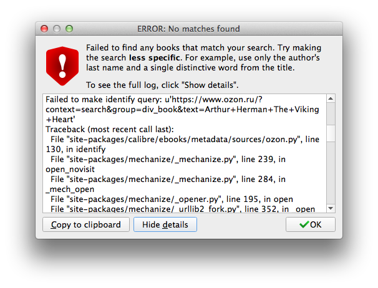Minimize the dialog using yellow window button
Screen dimensions: 378x288
[57, 29]
